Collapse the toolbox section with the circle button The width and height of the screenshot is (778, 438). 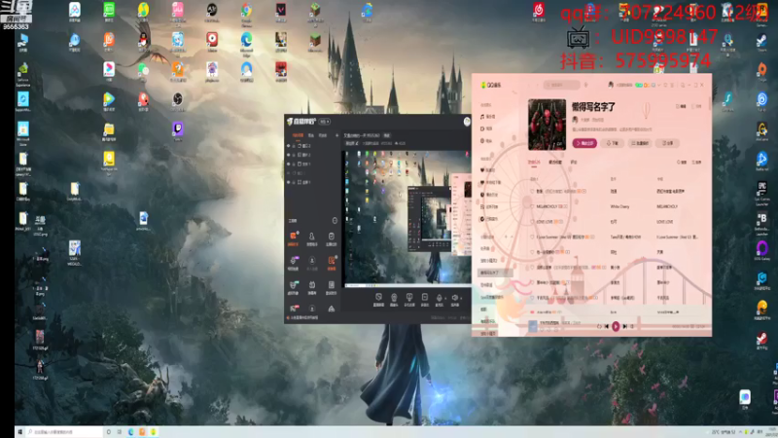pos(335,221)
